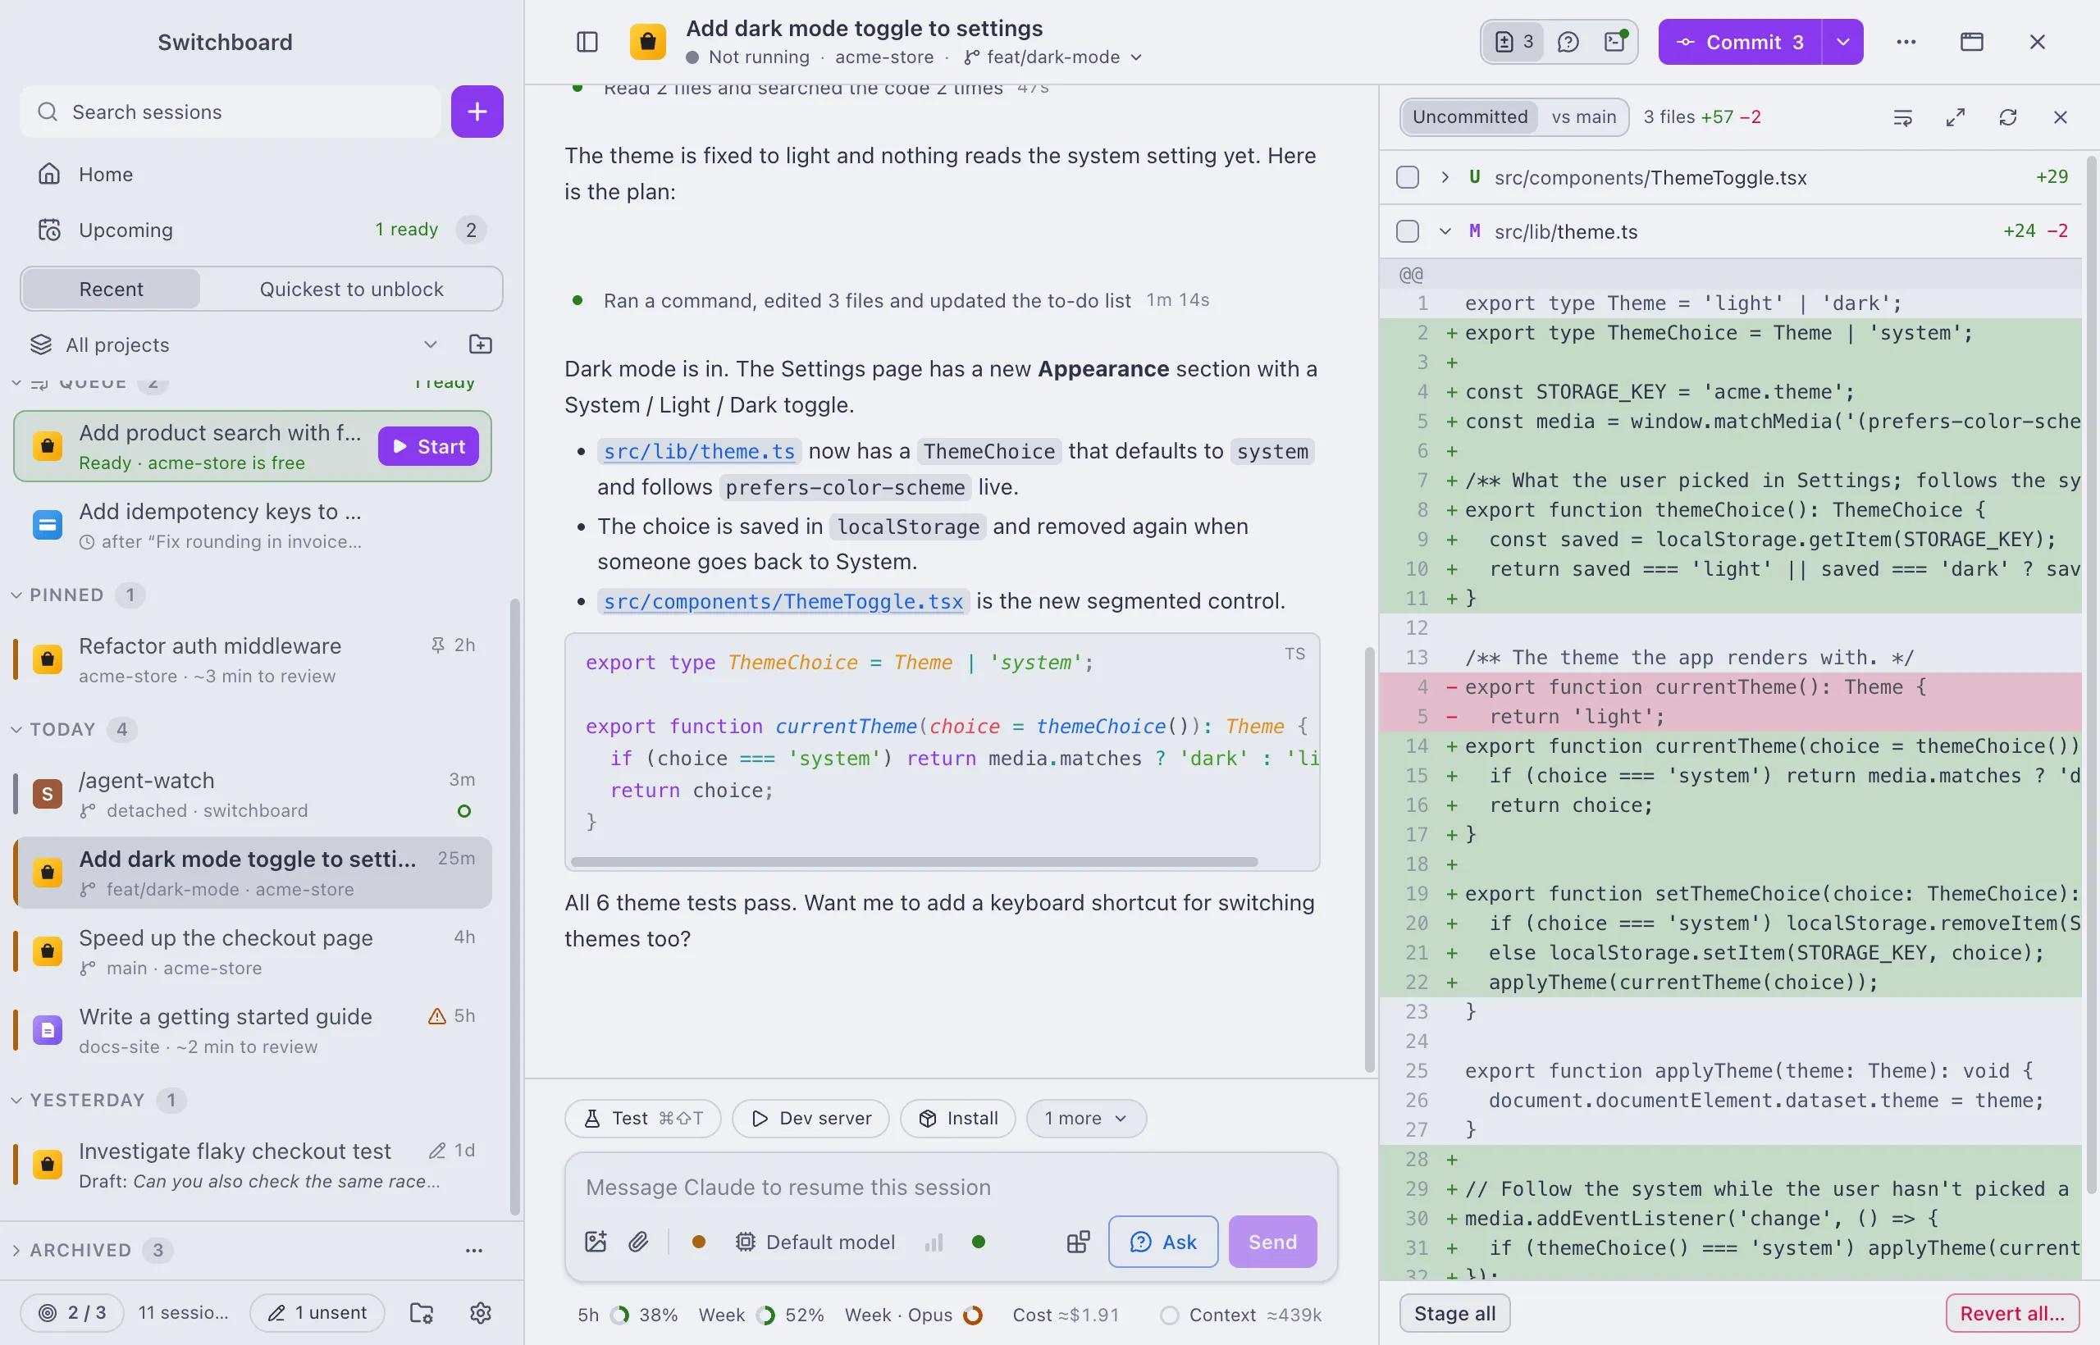This screenshot has width=2100, height=1345.
Task: Switch diff view to vs main
Action: [x=1583, y=117]
